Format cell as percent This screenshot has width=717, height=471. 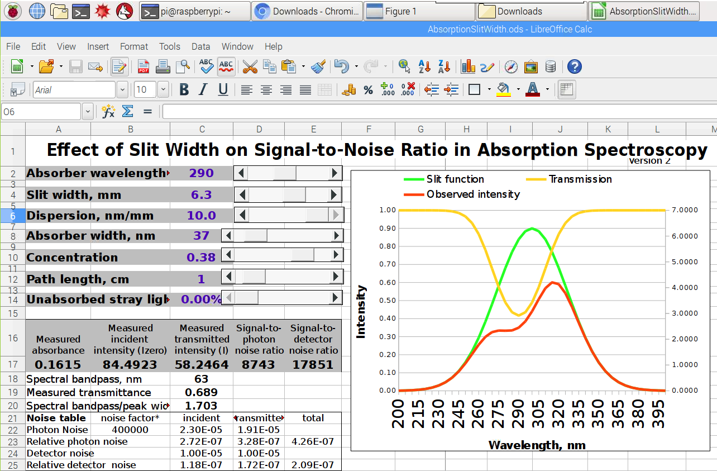click(x=368, y=90)
